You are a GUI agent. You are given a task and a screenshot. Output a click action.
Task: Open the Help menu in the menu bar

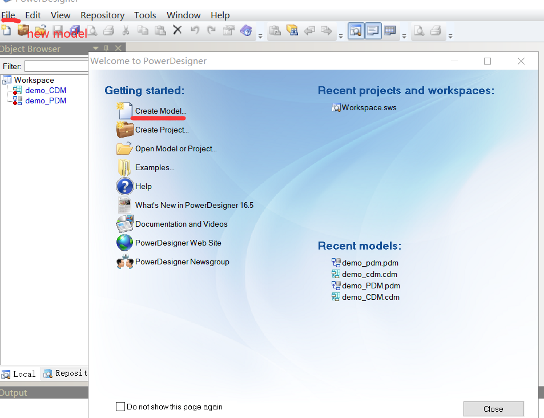[x=220, y=15]
